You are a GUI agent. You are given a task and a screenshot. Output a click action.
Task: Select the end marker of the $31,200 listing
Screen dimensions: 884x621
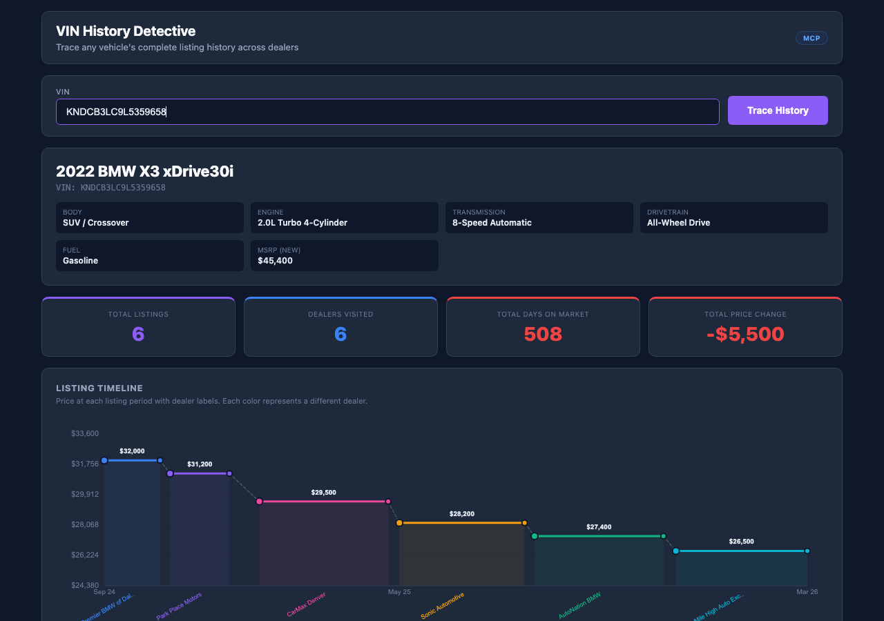click(229, 473)
